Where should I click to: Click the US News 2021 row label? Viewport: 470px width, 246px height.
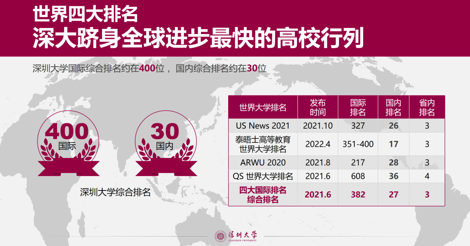(263, 126)
